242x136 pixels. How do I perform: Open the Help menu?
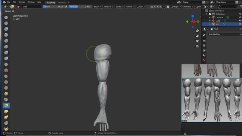pyautogui.click(x=39, y=2)
